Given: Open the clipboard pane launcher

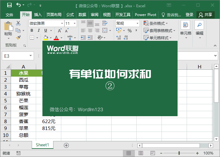Looking at the screenshot, I should (25, 46).
